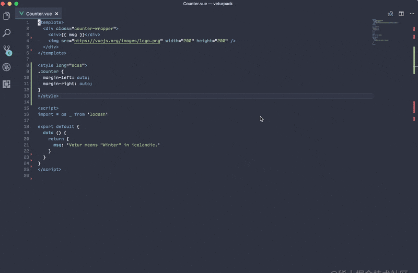Click line number 15 in gutter
The height and width of the screenshot is (273, 418).
coord(26,108)
